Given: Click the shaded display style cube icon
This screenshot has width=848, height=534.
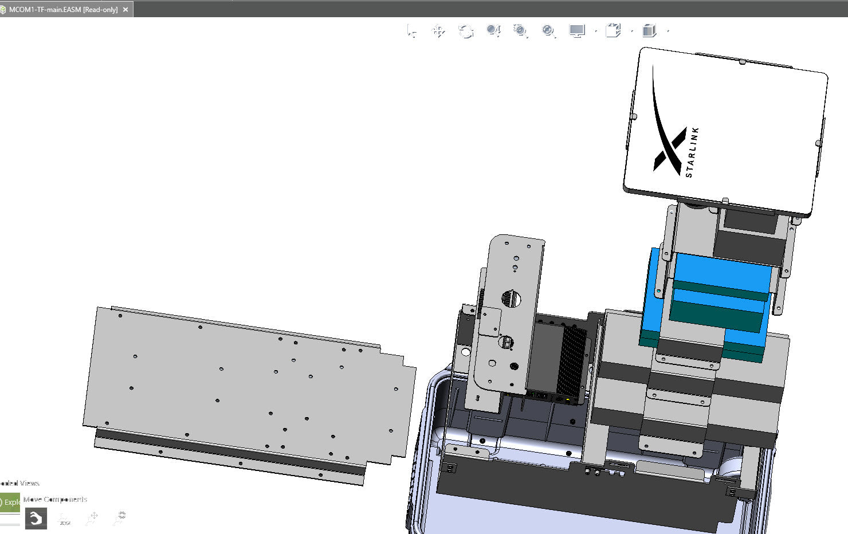Looking at the screenshot, I should pyautogui.click(x=649, y=30).
